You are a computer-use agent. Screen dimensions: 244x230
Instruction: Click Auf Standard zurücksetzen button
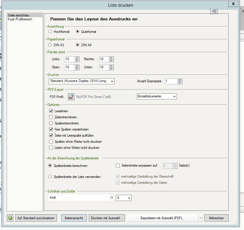[36, 218]
